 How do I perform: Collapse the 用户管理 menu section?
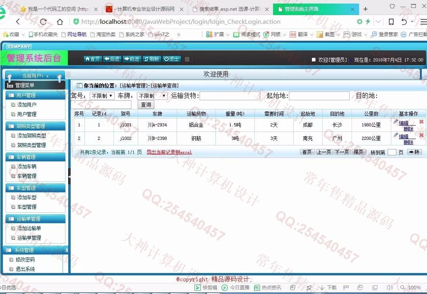click(35, 95)
